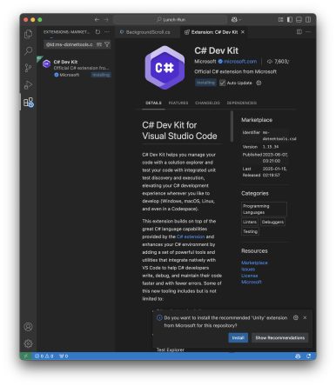Go forward with the title bar arrow
This screenshot has height=386, width=336.
pyautogui.click(x=106, y=20)
